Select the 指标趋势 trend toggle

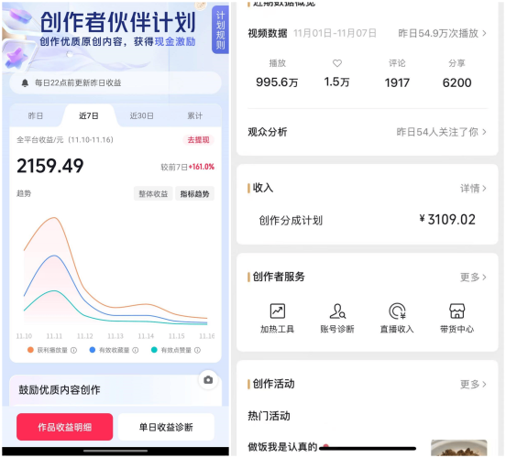(x=194, y=194)
